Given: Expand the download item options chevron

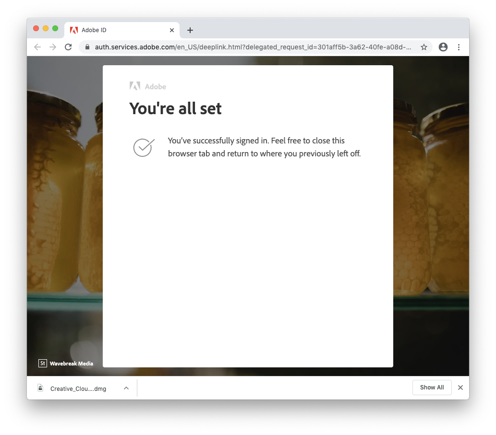Looking at the screenshot, I should (x=126, y=388).
